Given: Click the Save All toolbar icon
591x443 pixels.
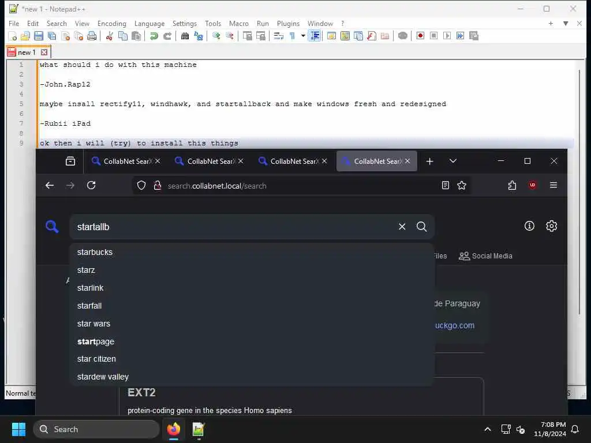Looking at the screenshot, I should tap(52, 36).
